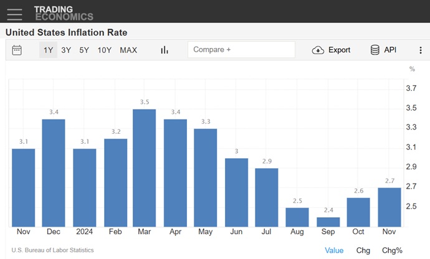Click the API text label
The width and height of the screenshot is (430, 259).
click(x=390, y=50)
